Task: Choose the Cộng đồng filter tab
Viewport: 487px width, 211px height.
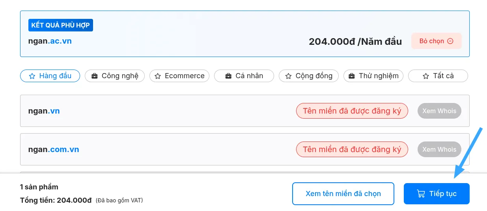Action: click(309, 76)
